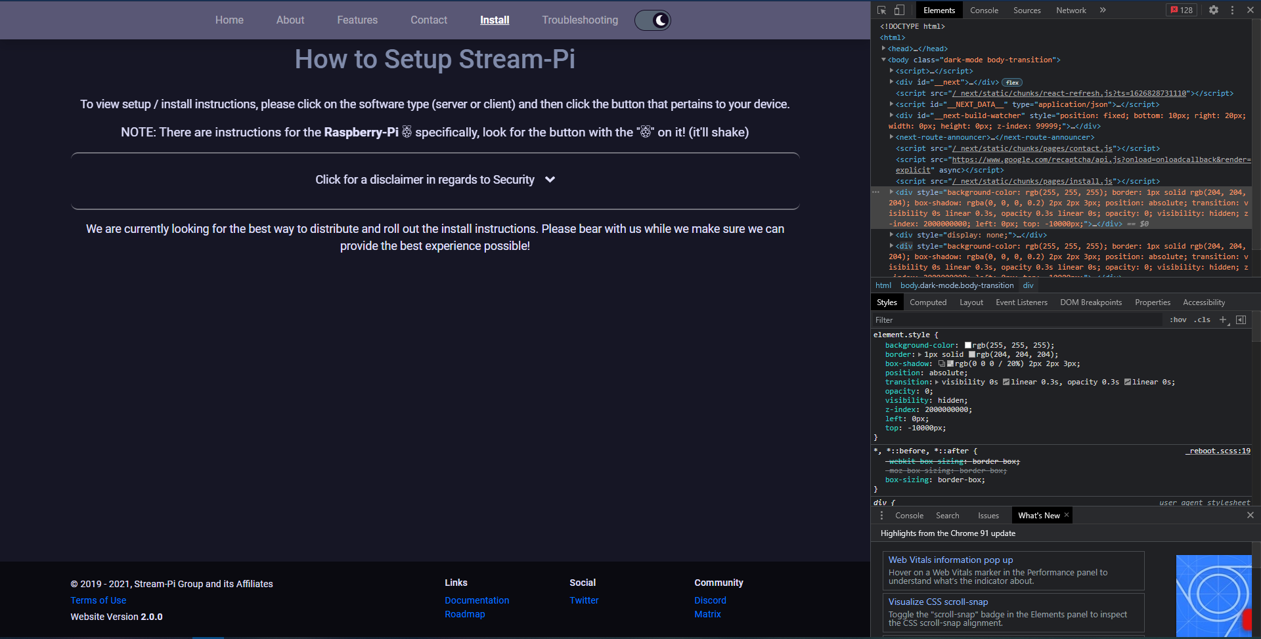
Task: Close the DevTools panel
Action: tap(1250, 10)
